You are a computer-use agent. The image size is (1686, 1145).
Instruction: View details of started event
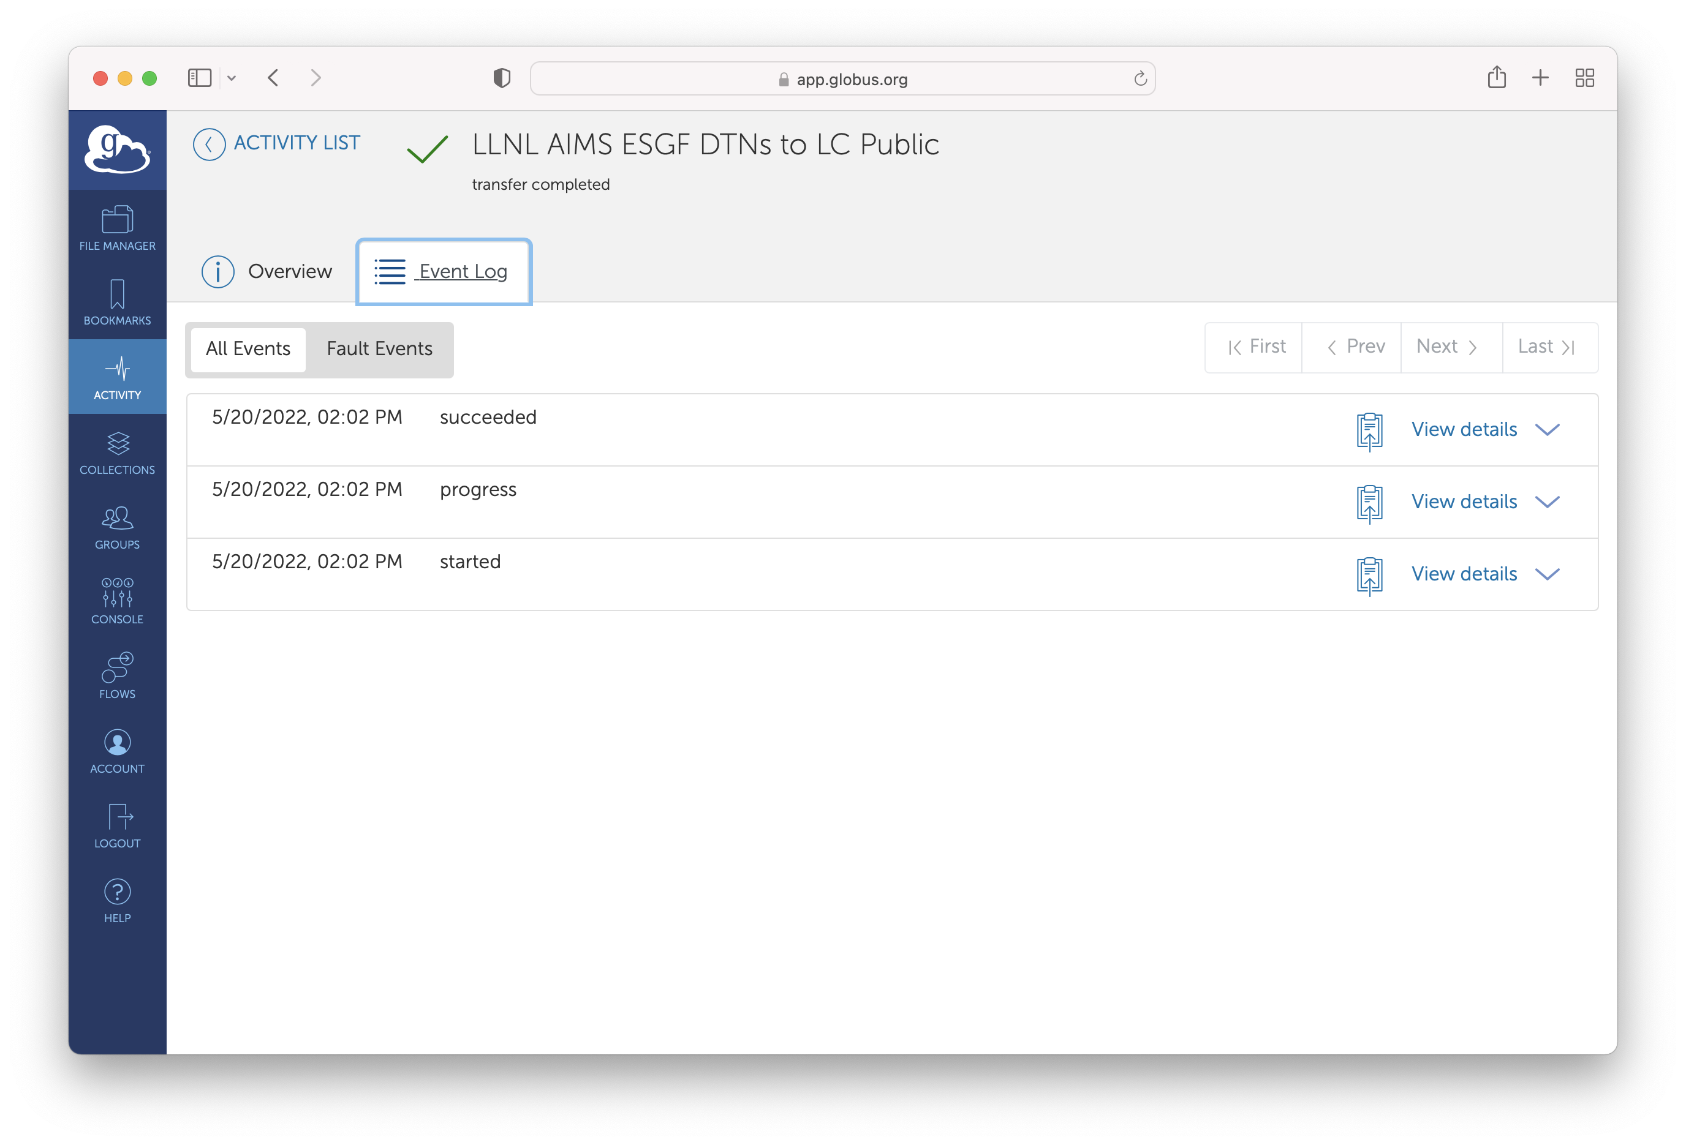(x=1464, y=574)
